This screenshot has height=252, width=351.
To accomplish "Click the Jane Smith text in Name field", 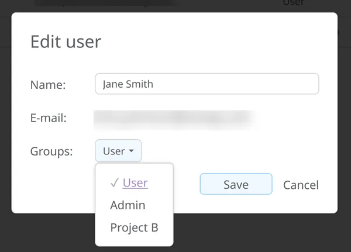I will [x=128, y=84].
